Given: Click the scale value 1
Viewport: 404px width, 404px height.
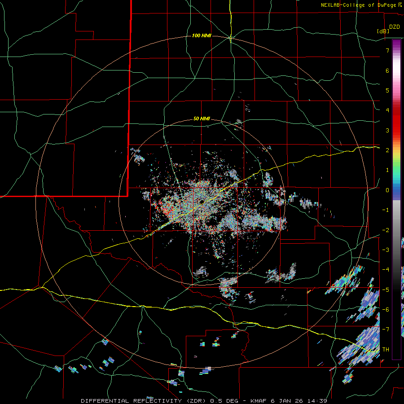Looking at the screenshot, I should (387, 170).
